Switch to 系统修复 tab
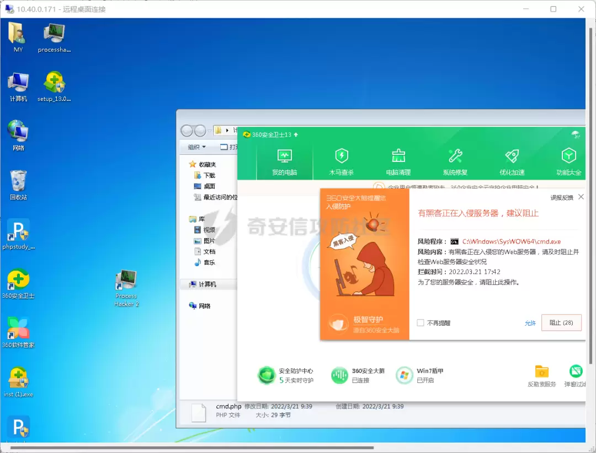 [x=455, y=162]
